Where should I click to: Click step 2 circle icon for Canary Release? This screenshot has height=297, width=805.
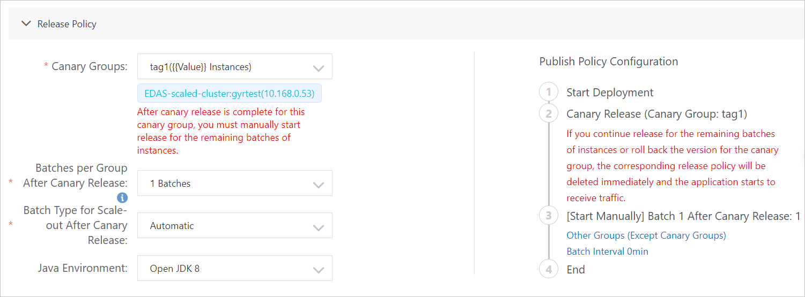548,114
